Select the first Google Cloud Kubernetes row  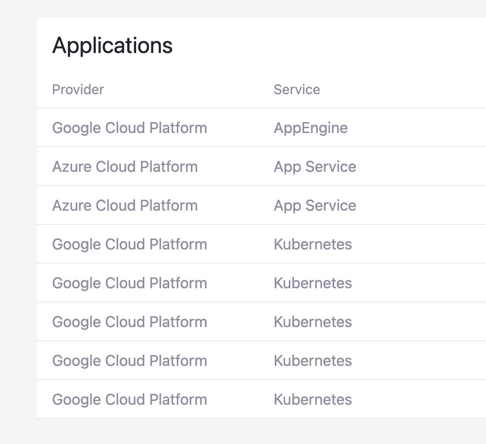189,244
